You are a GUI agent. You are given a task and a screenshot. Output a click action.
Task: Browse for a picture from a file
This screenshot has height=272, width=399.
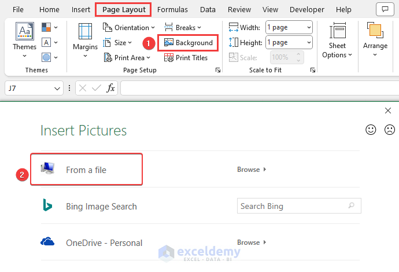(252, 170)
